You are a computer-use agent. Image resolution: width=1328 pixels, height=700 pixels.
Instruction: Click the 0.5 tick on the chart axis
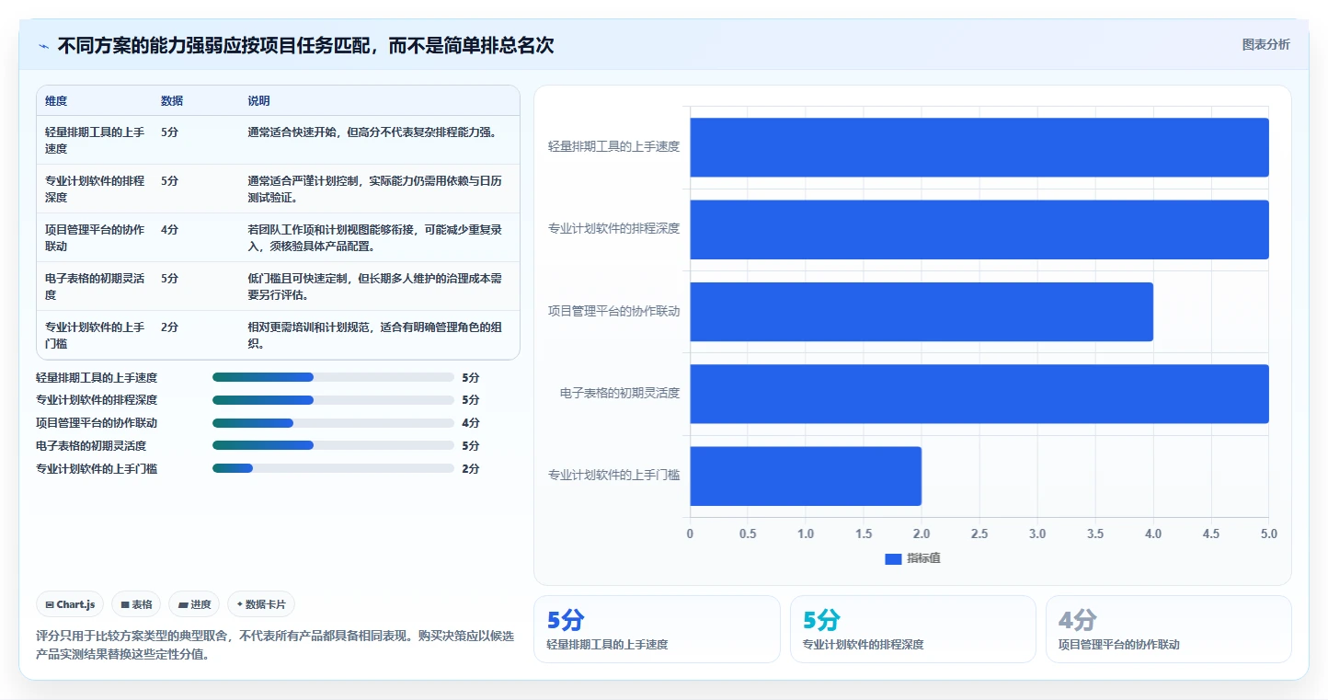coord(748,534)
